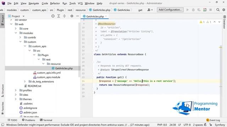
Task: Click the tool windows toggle icon in status bar corner
Action: tap(2, 125)
